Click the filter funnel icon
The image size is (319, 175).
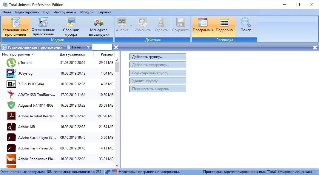[88, 48]
